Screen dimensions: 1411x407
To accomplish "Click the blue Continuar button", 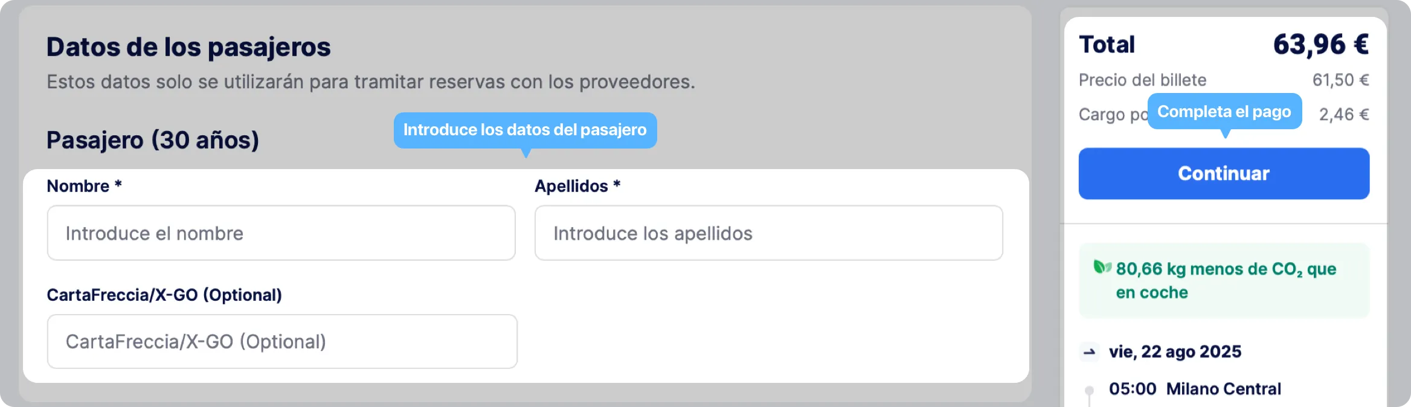I will point(1224,173).
